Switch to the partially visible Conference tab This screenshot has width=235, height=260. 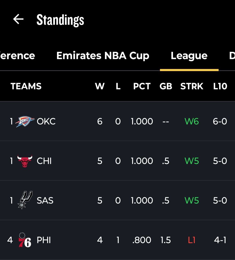pyautogui.click(x=17, y=56)
